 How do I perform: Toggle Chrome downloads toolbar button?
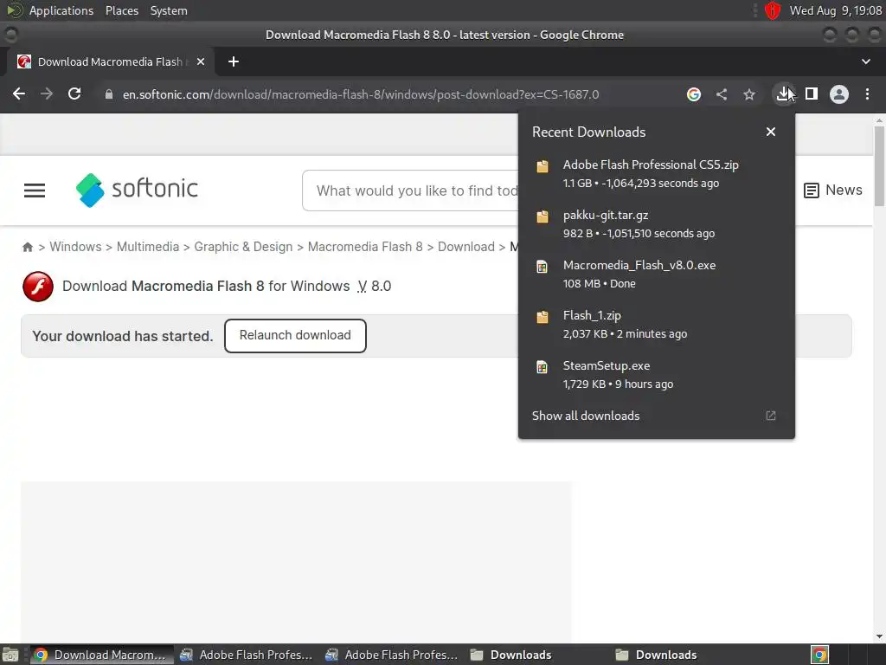(783, 94)
